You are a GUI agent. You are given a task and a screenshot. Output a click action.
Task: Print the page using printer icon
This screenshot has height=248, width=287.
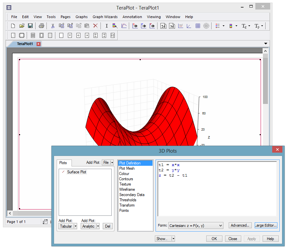tap(42, 26)
